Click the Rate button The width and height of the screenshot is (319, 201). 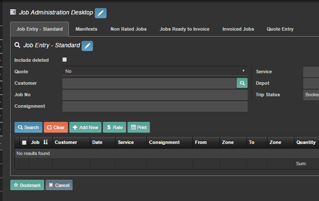(115, 127)
